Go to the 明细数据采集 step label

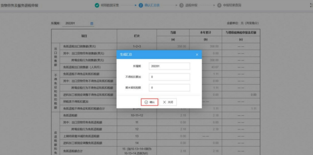[110, 5]
